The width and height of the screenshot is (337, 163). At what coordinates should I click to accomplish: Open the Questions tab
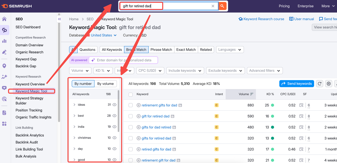pos(87,50)
